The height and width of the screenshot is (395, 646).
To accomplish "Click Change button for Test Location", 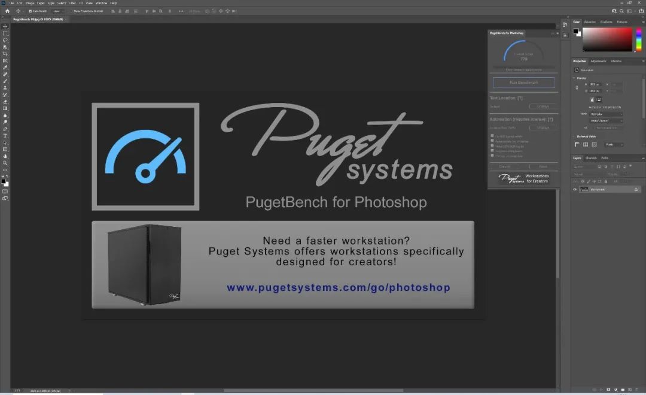I will [543, 107].
